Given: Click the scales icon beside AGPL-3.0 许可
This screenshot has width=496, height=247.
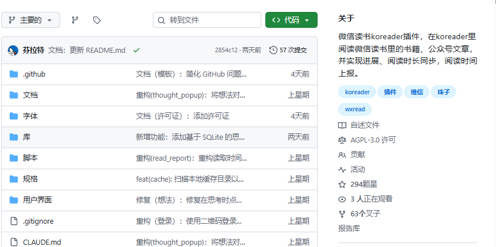Looking at the screenshot, I should click(x=342, y=140).
